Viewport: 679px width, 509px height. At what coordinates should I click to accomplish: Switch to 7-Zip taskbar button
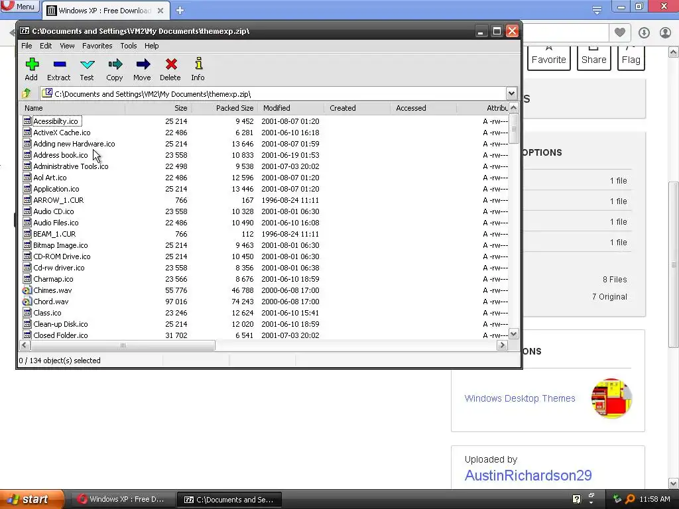[229, 500]
